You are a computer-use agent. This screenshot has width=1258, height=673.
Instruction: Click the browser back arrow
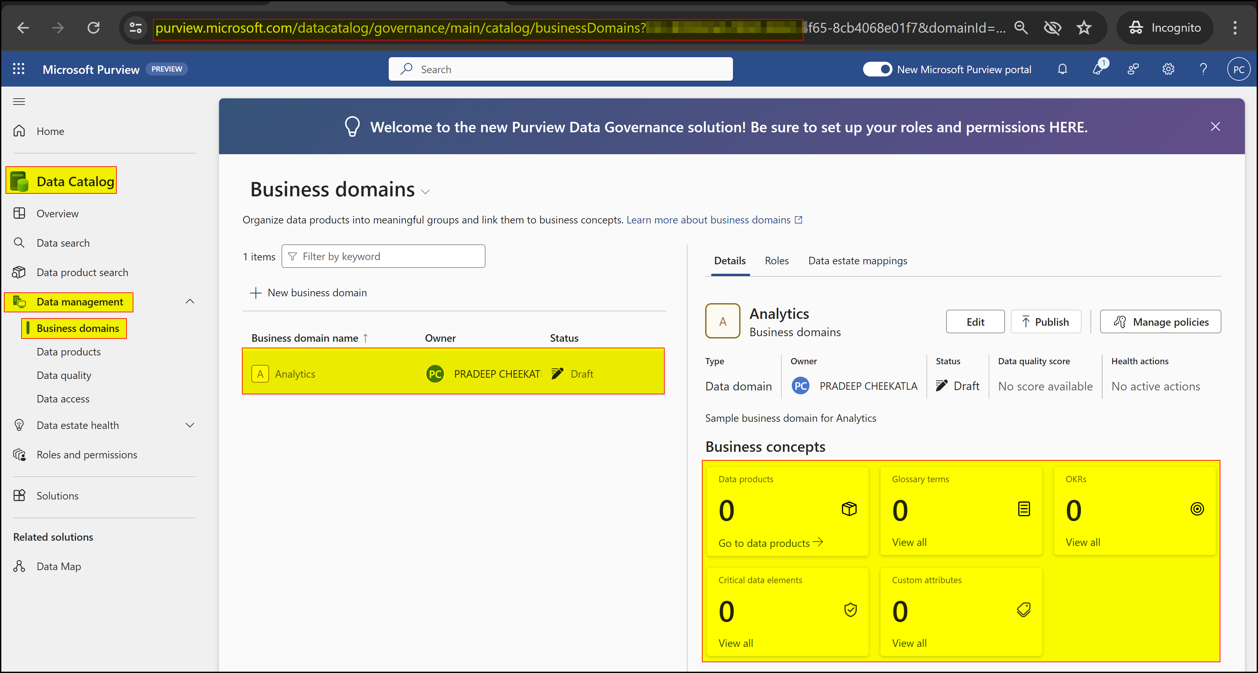[x=23, y=28]
